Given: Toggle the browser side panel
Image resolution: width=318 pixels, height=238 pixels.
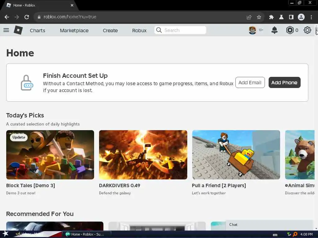Looking at the screenshot, I should [291, 17].
